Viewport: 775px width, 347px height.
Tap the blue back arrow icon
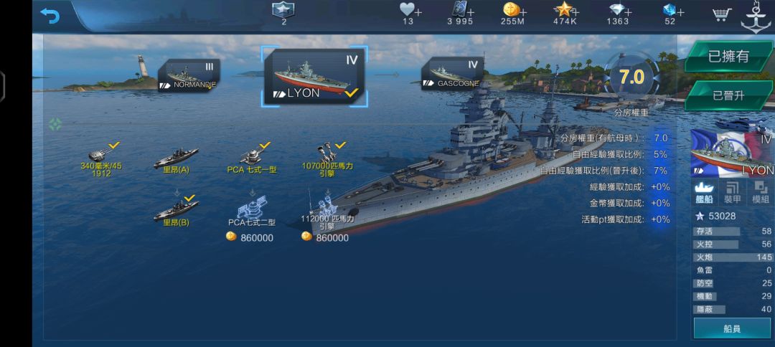(x=50, y=16)
